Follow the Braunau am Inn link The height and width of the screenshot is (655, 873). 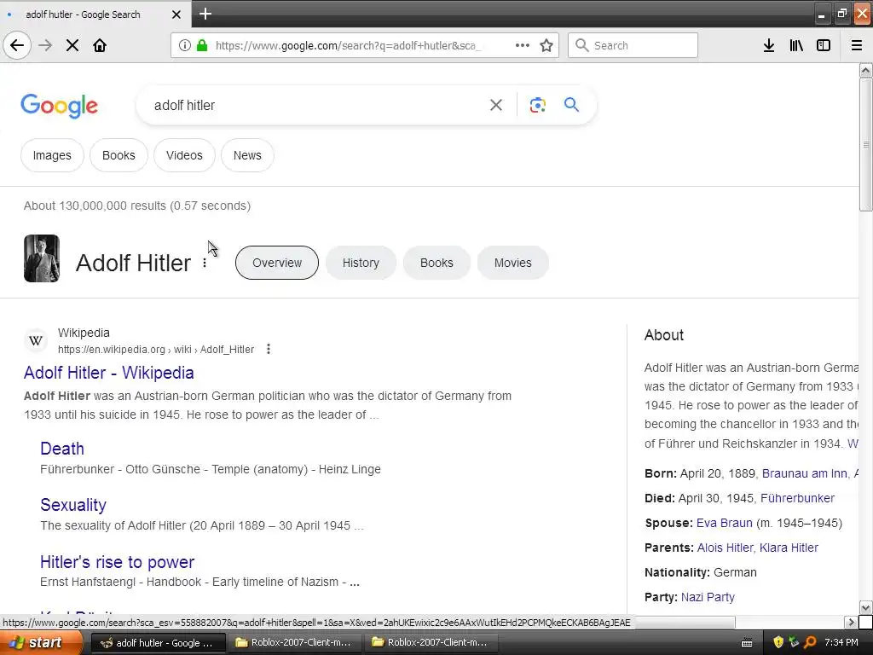(805, 473)
